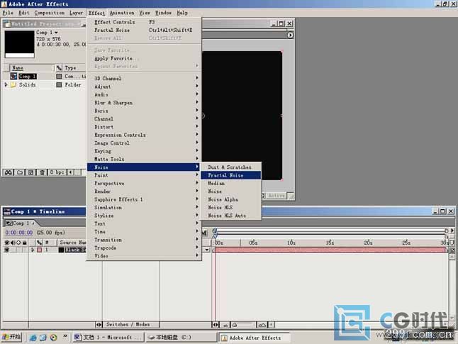Click the 8 bpc color depth button

pyautogui.click(x=57, y=172)
